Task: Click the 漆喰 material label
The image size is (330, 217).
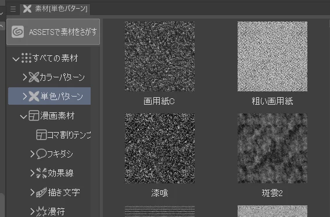Action: coord(160,193)
